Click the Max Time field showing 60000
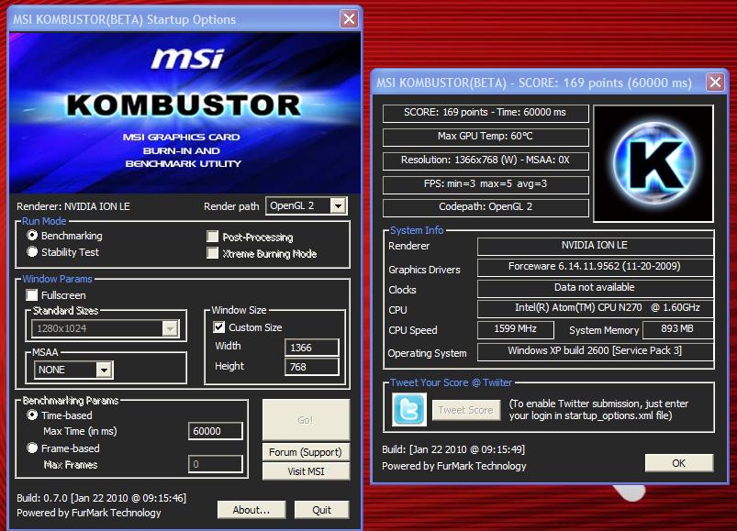 [216, 431]
